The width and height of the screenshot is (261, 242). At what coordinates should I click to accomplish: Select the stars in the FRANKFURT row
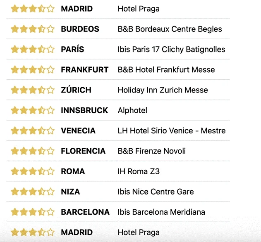point(32,69)
